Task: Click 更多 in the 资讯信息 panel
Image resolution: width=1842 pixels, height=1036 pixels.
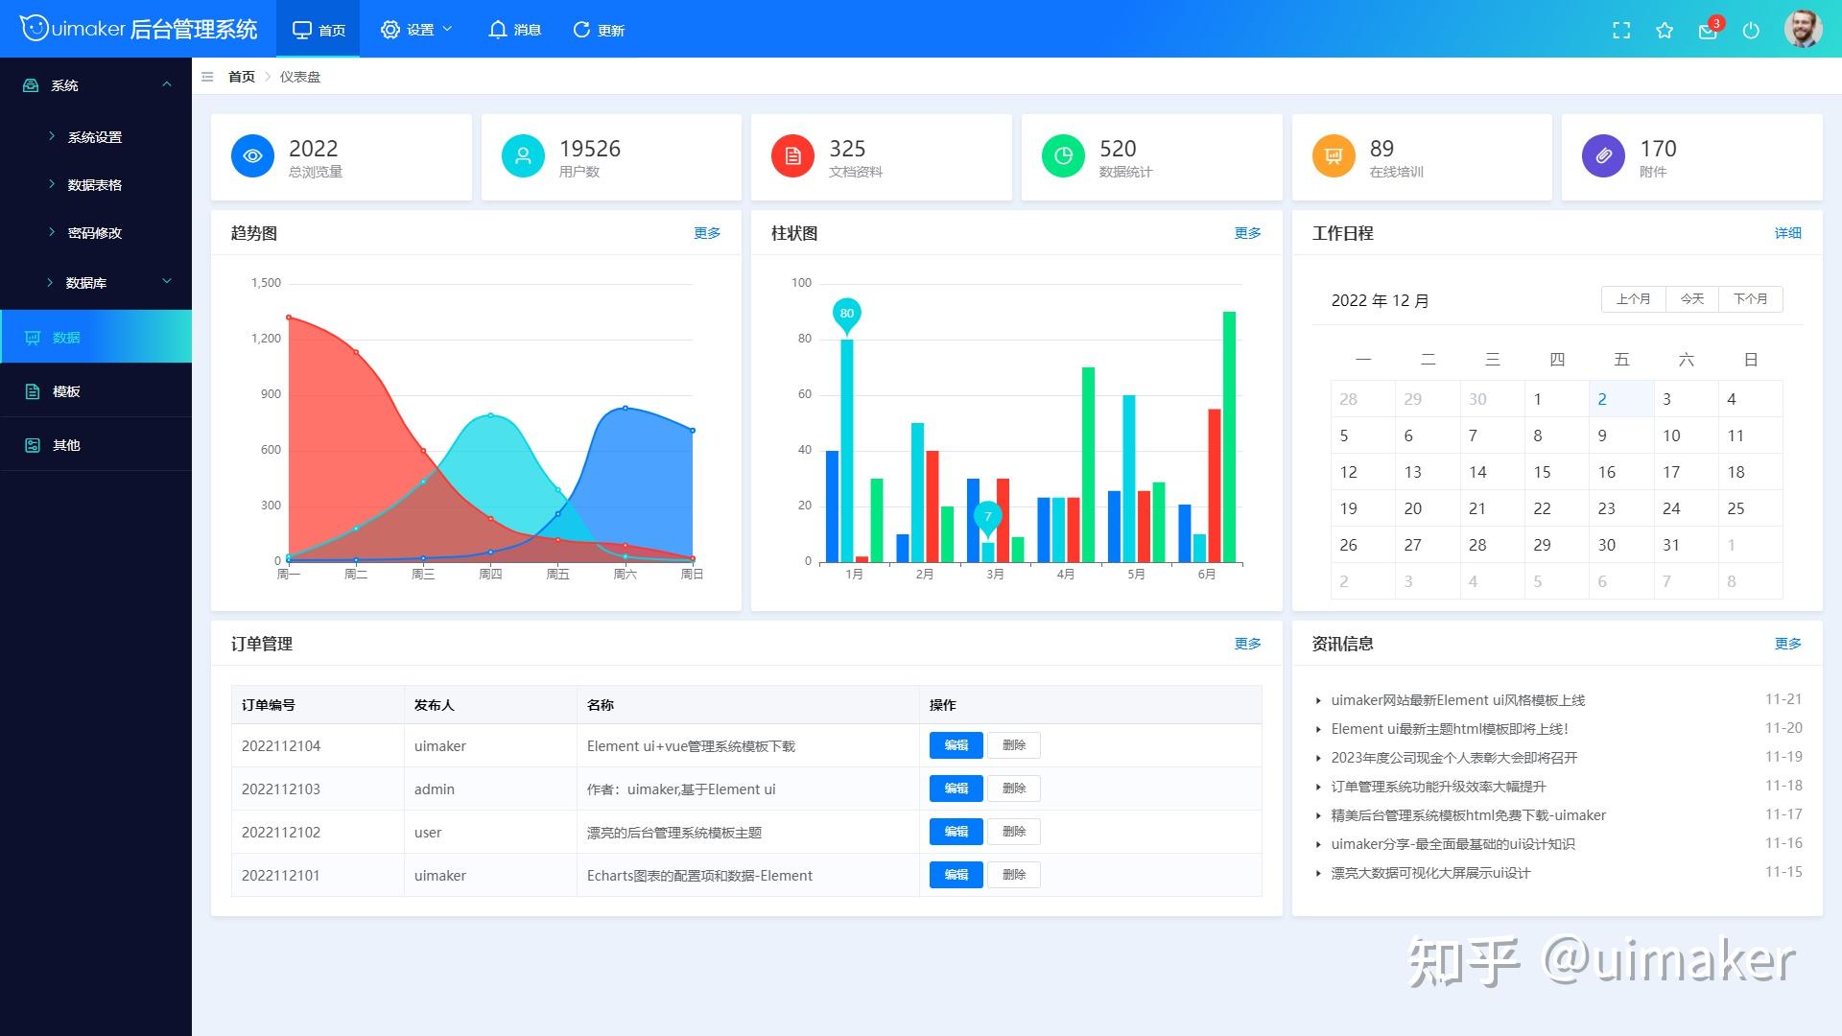Action: [x=1787, y=644]
